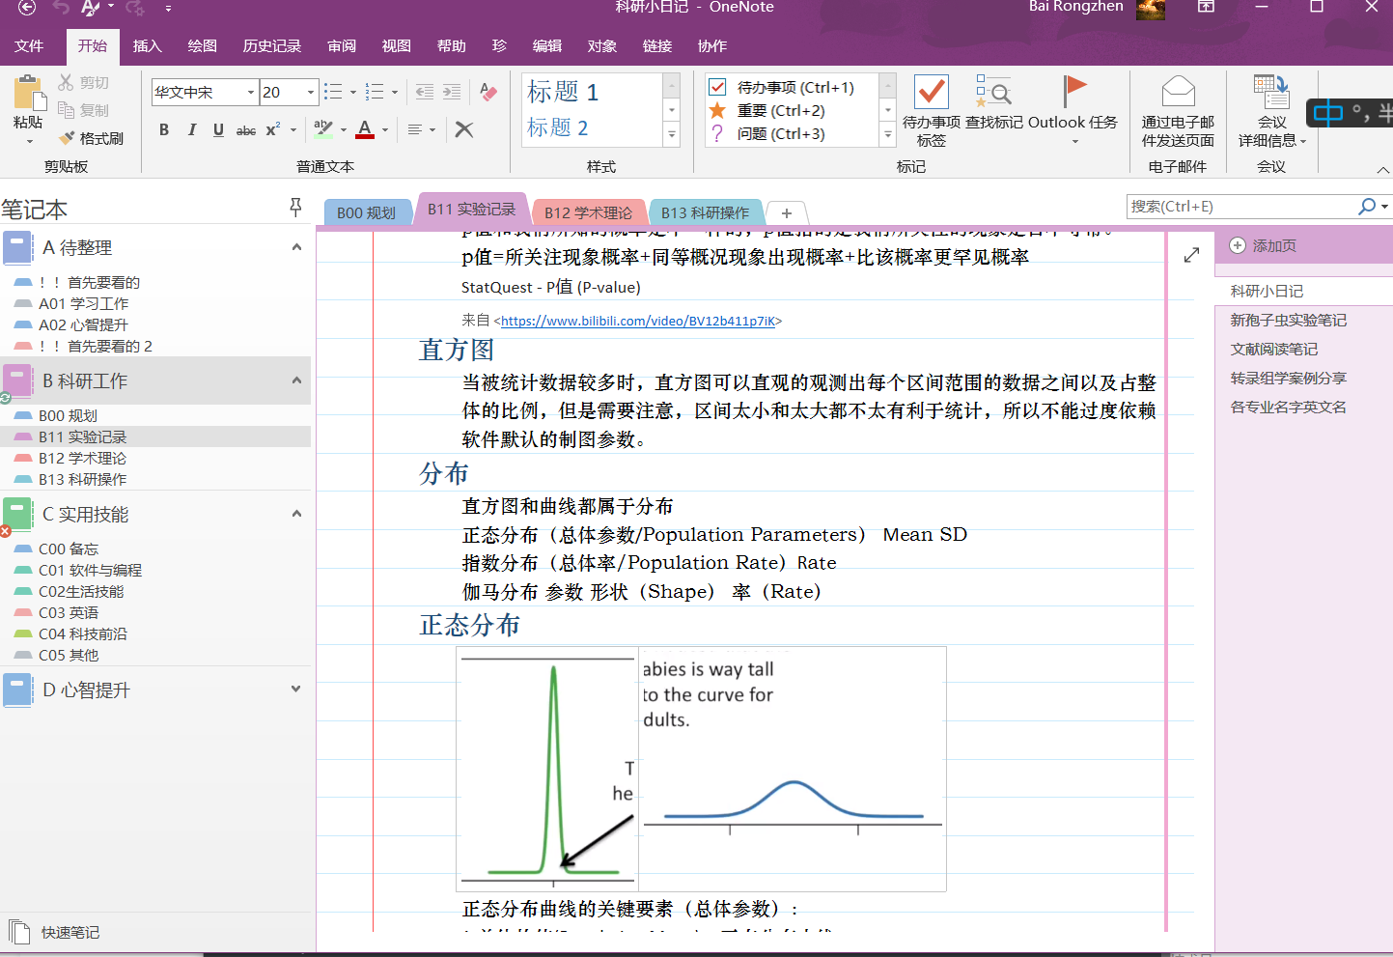Collapse the ribbon with the chevron
Screen dimensions: 1393x957
pos(1382,169)
